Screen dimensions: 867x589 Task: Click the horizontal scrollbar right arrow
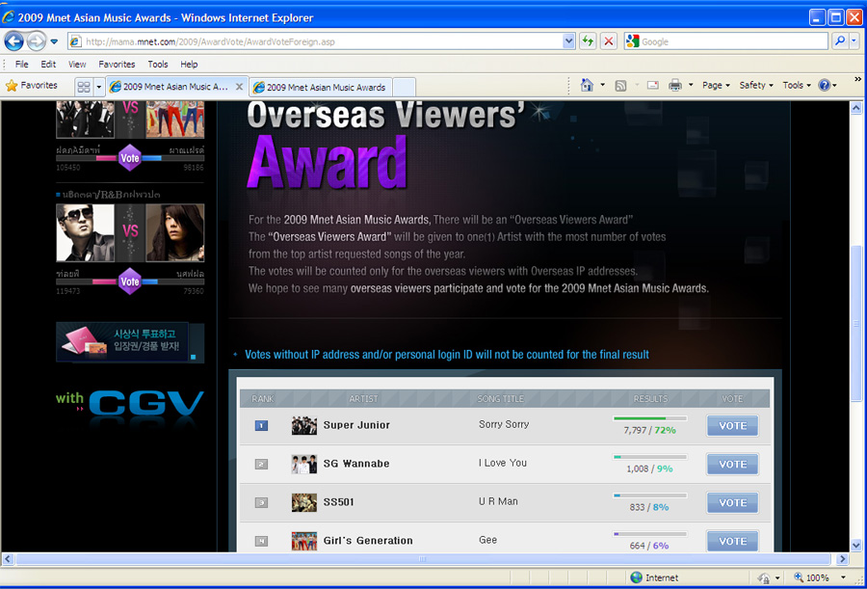click(842, 559)
